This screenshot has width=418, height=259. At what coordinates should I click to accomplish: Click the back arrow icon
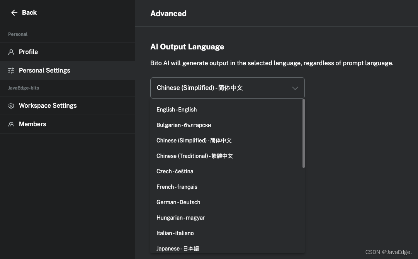[14, 12]
